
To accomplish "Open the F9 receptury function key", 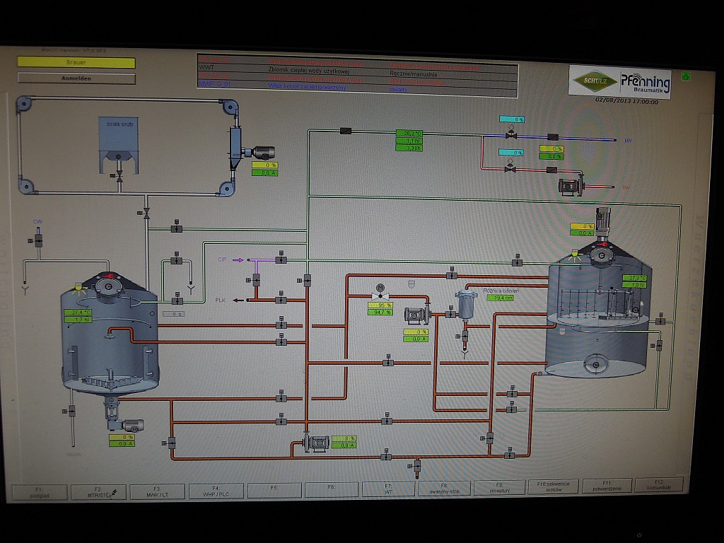I will coord(498,487).
